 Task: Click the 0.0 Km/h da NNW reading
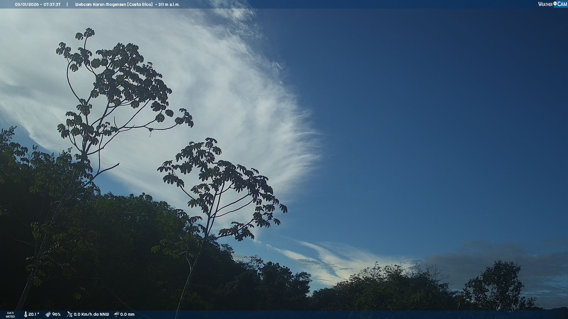91,314
